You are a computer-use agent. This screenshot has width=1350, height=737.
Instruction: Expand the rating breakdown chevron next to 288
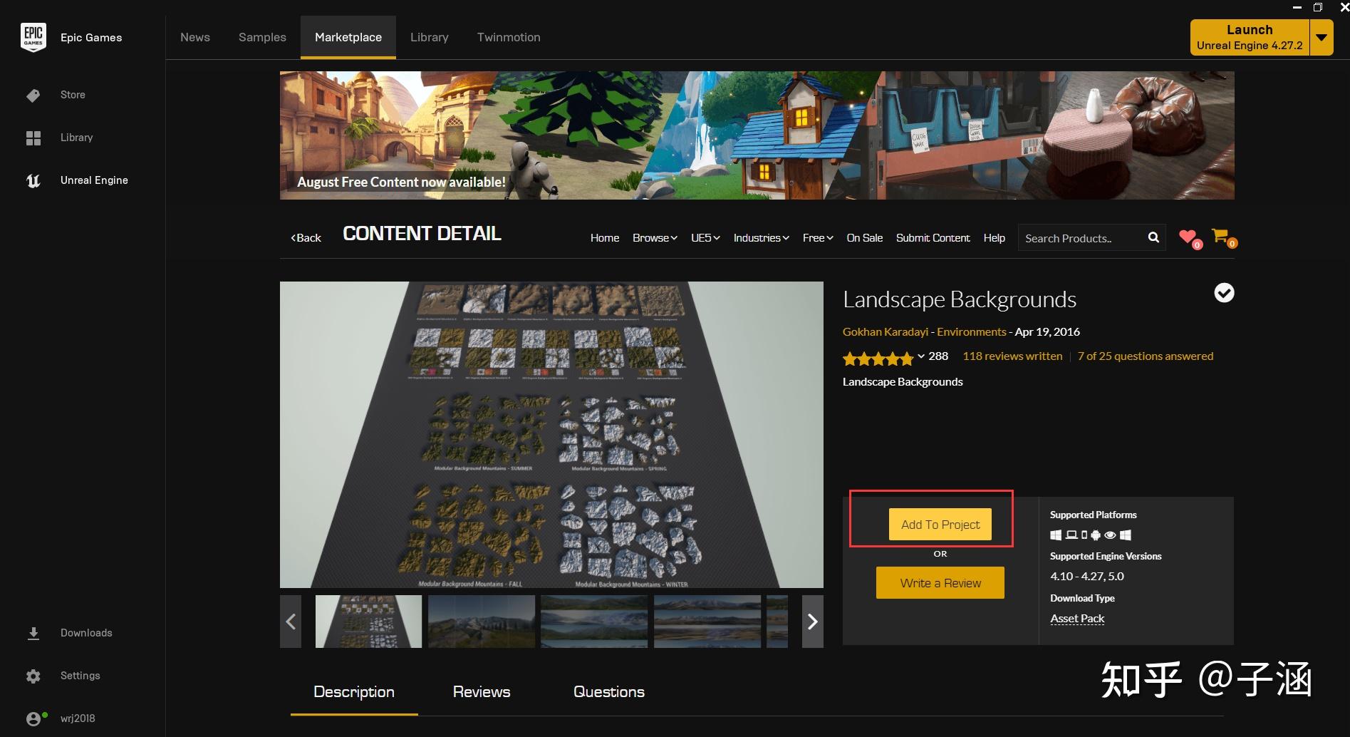(x=921, y=356)
